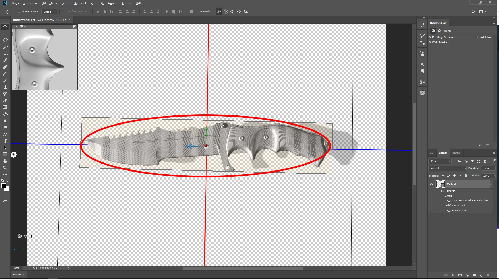Select the Crop tool
499x279 pixels.
[5, 53]
